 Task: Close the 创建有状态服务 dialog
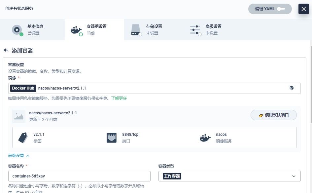tap(303, 9)
